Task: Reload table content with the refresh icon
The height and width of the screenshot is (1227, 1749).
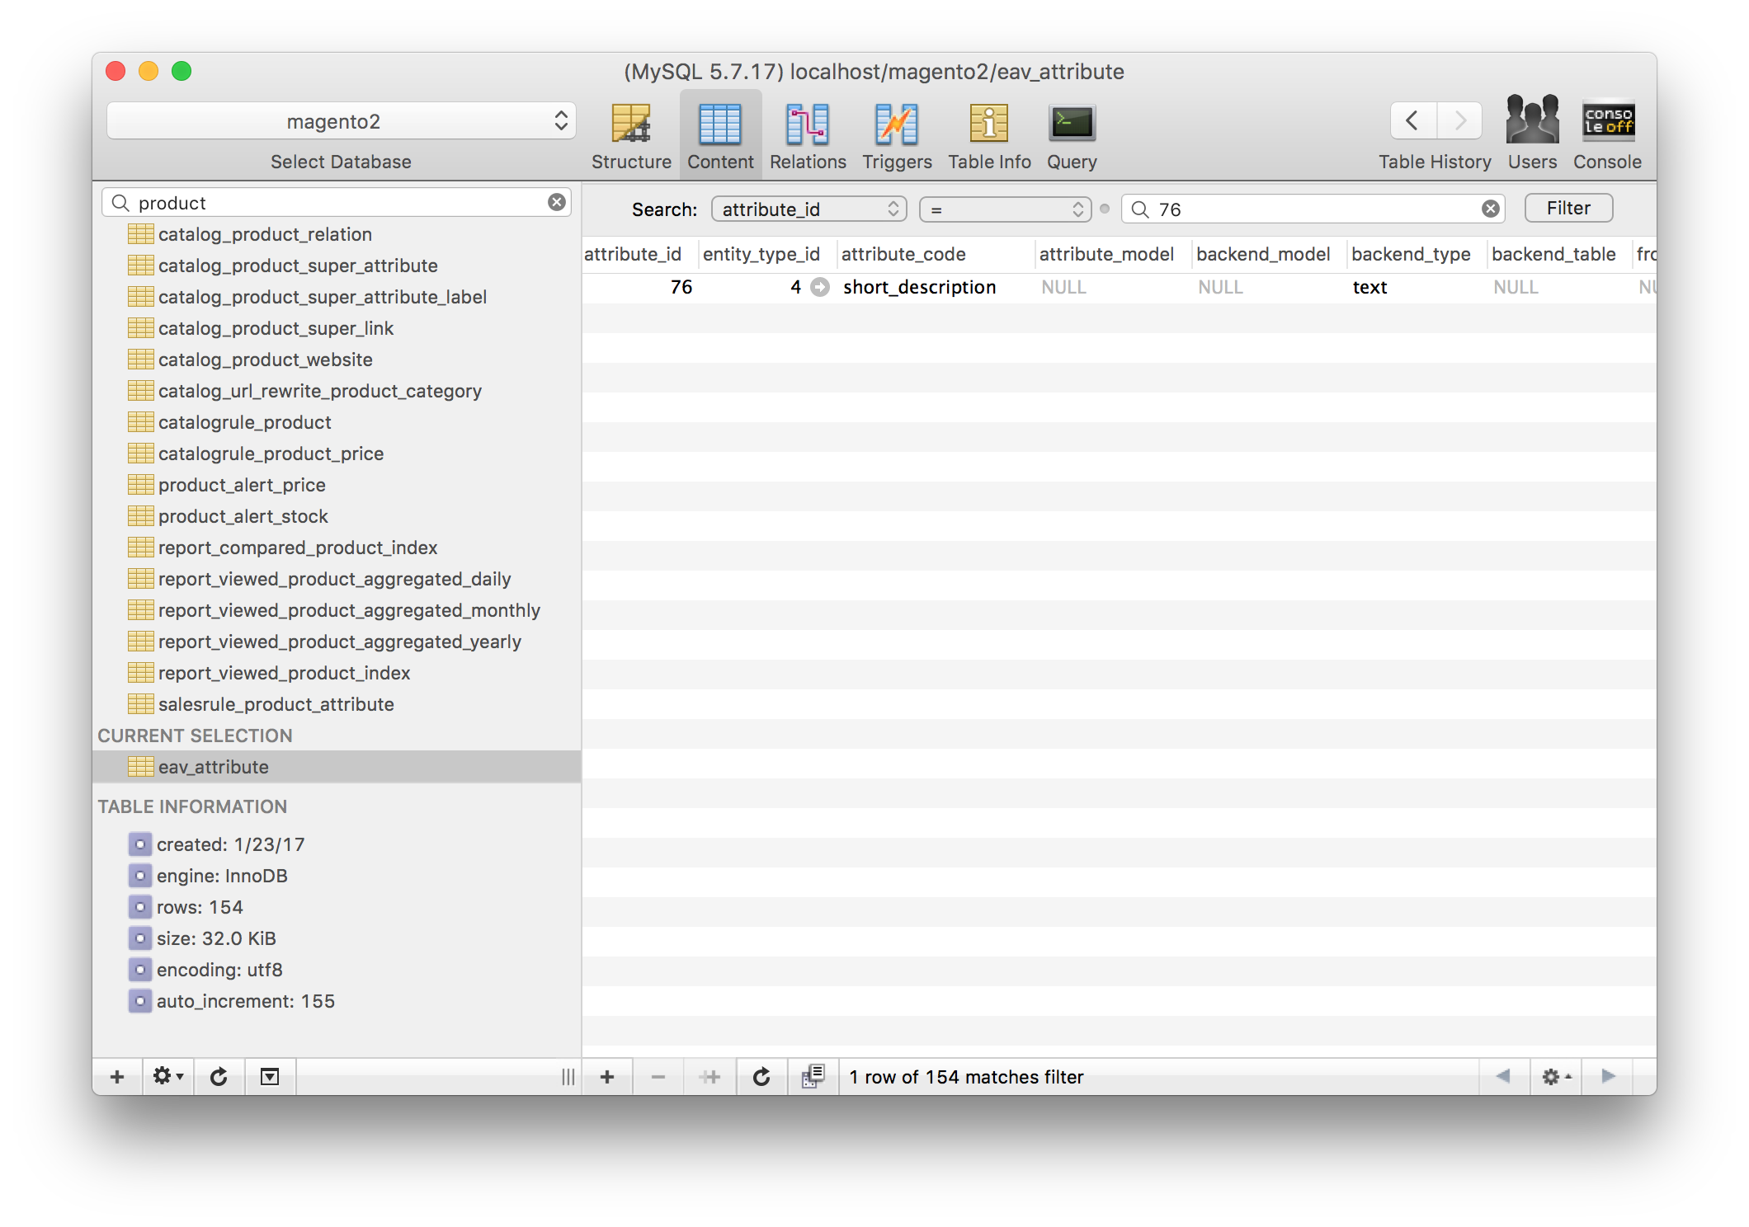Action: pyautogui.click(x=761, y=1077)
